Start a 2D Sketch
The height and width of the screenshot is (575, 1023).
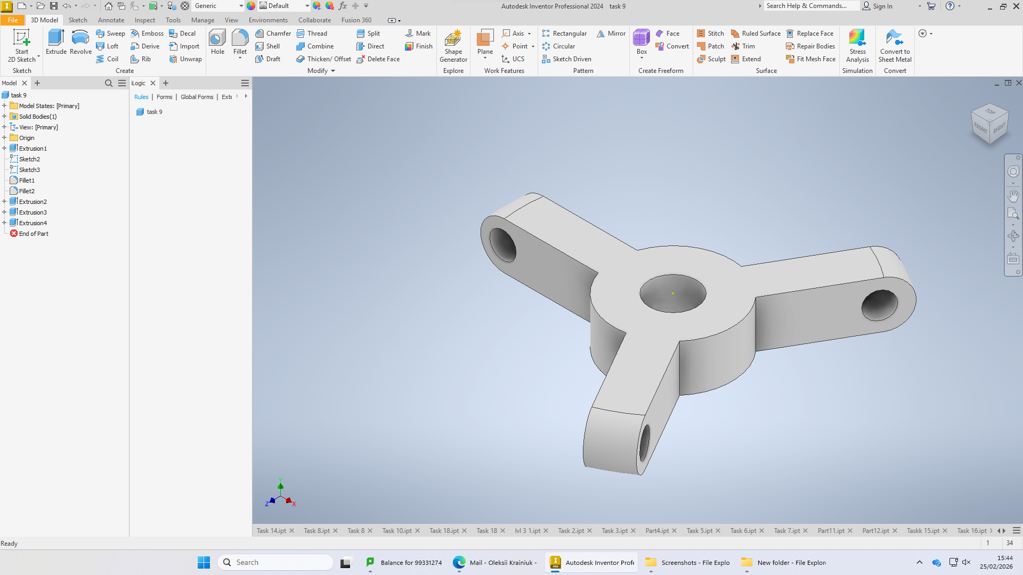pos(22,46)
